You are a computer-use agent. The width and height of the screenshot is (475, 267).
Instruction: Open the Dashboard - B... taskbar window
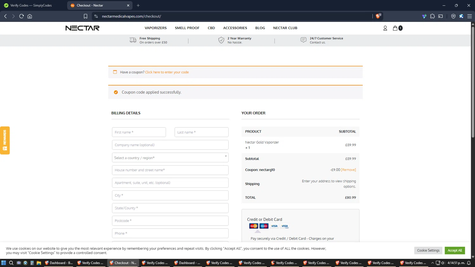[x=59, y=263]
